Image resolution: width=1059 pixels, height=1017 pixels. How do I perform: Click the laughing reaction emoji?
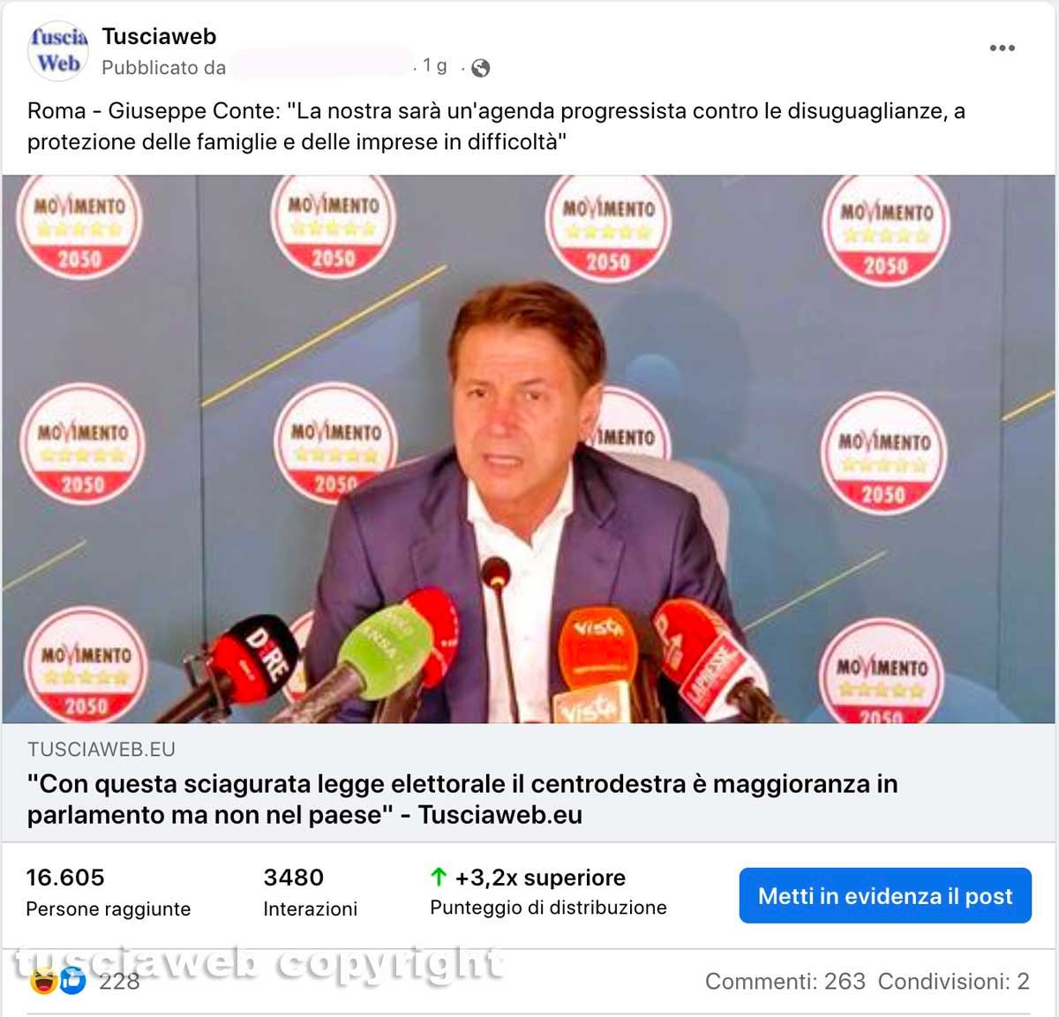click(x=43, y=980)
